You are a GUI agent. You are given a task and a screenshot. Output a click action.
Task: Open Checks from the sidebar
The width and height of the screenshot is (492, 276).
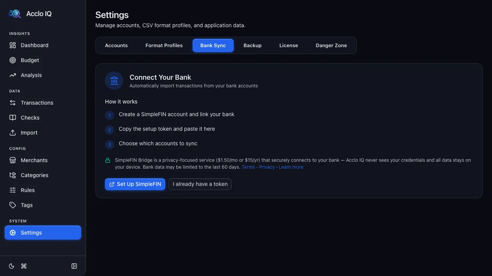43,118
